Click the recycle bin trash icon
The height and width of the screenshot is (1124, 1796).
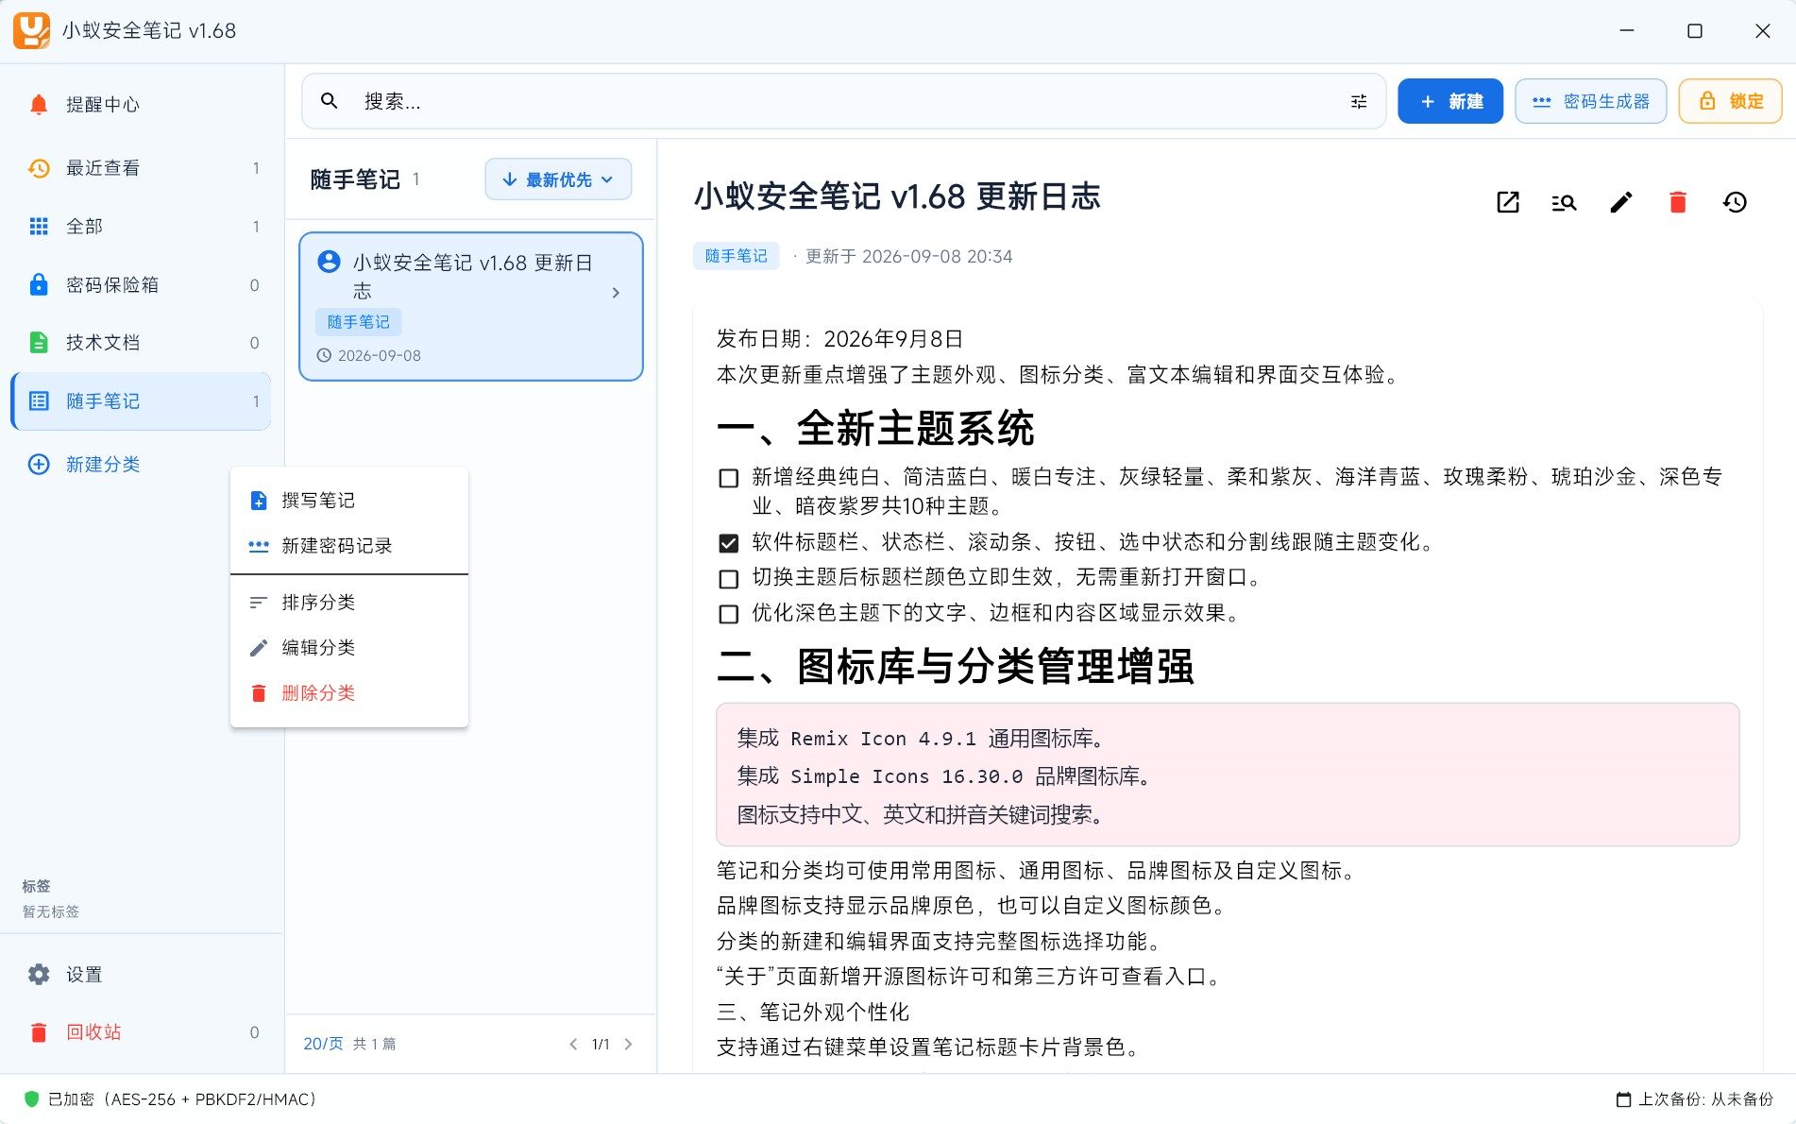[39, 1032]
